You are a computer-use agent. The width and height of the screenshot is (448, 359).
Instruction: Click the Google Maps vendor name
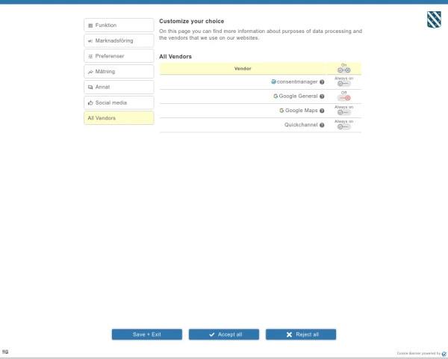click(302, 111)
